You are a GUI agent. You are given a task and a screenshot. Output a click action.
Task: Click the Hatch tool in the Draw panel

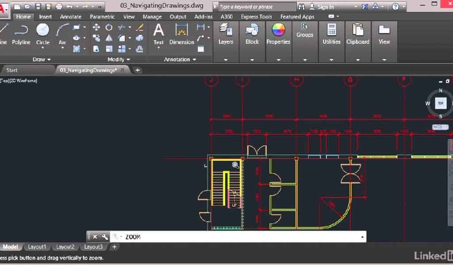click(x=77, y=49)
